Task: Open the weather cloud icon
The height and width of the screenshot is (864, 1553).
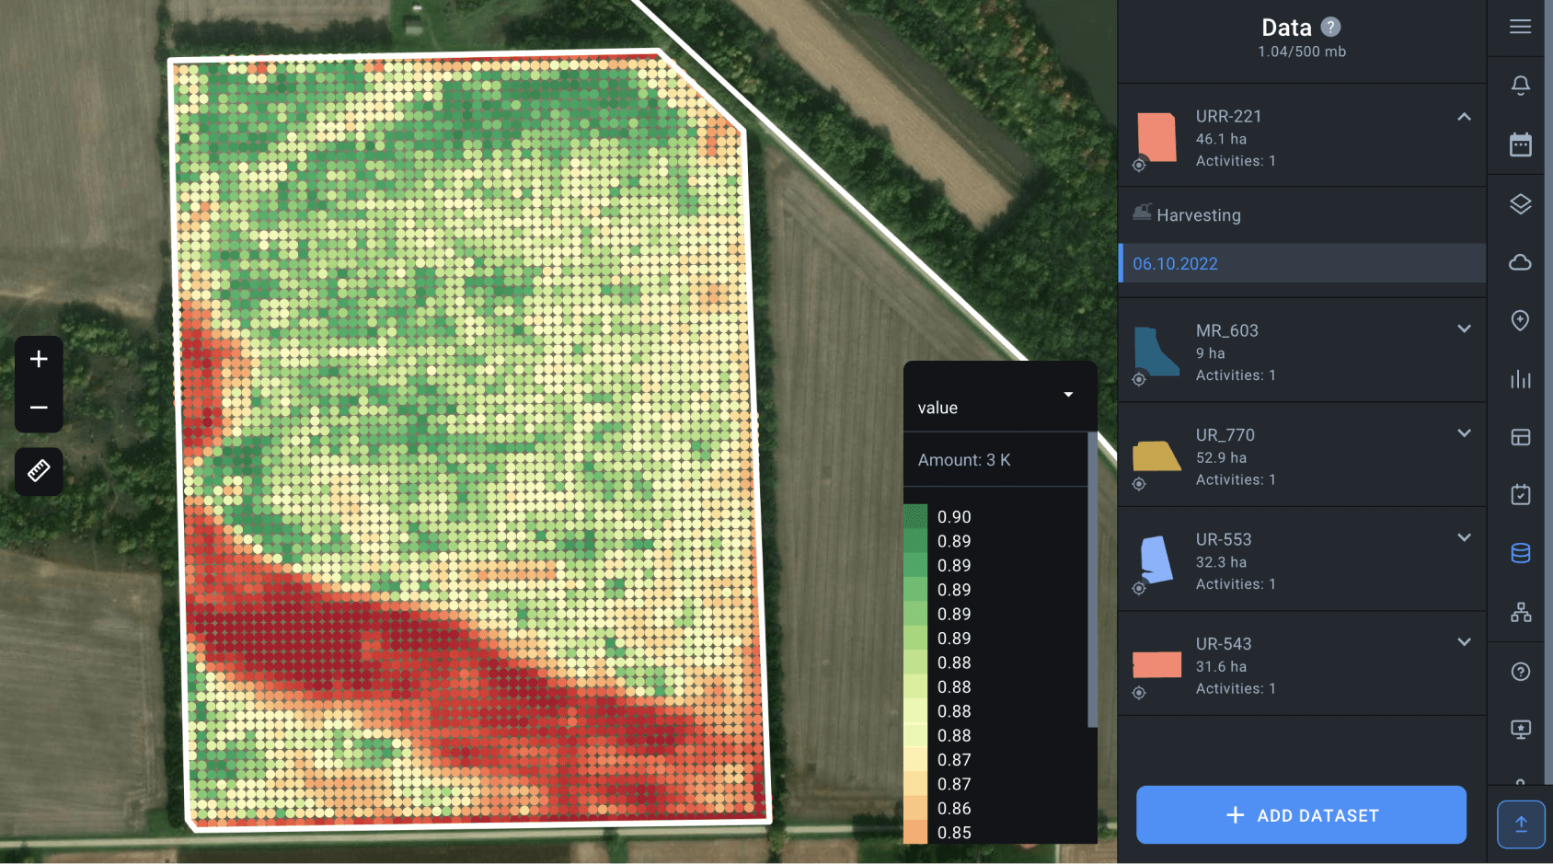Action: pos(1520,263)
